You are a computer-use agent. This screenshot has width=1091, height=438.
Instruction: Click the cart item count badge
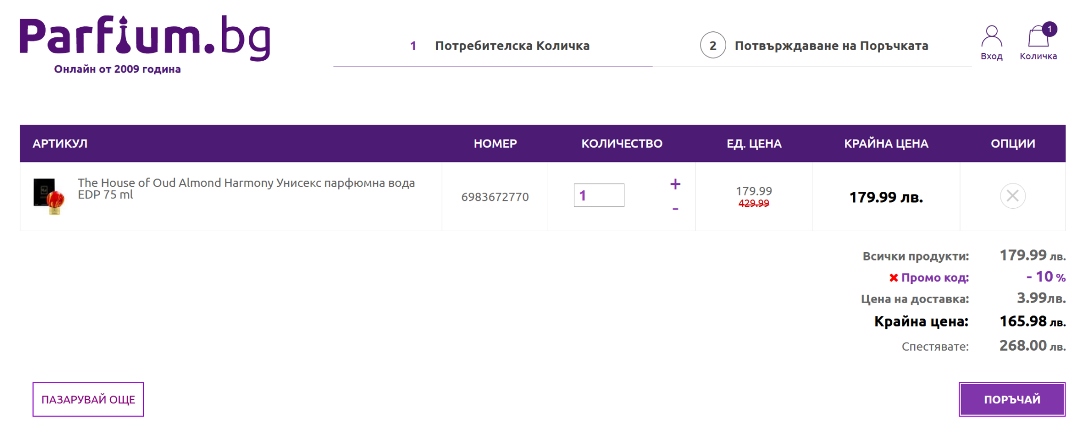(x=1049, y=29)
